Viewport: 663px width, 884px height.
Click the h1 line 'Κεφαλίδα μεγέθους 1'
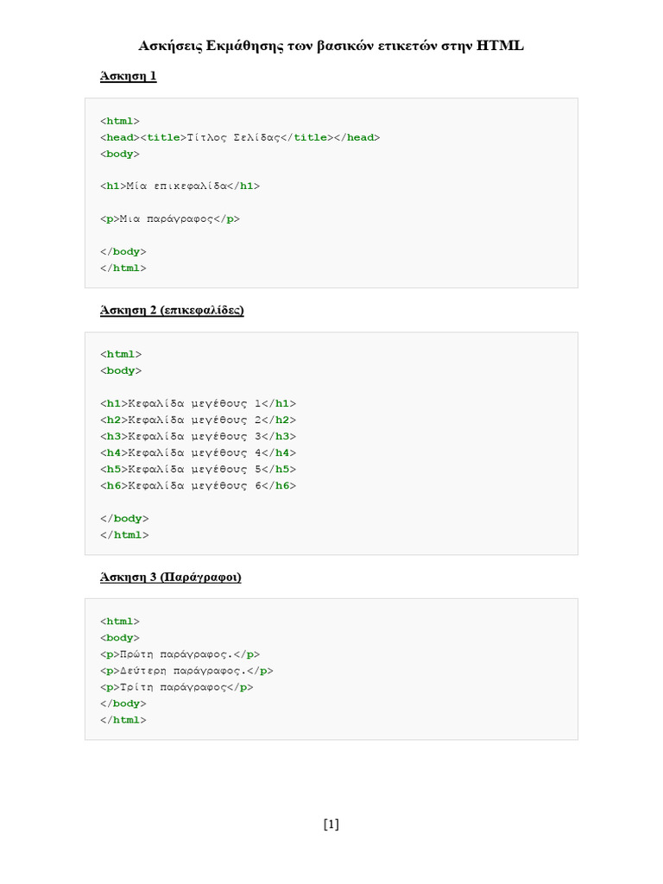(198, 404)
